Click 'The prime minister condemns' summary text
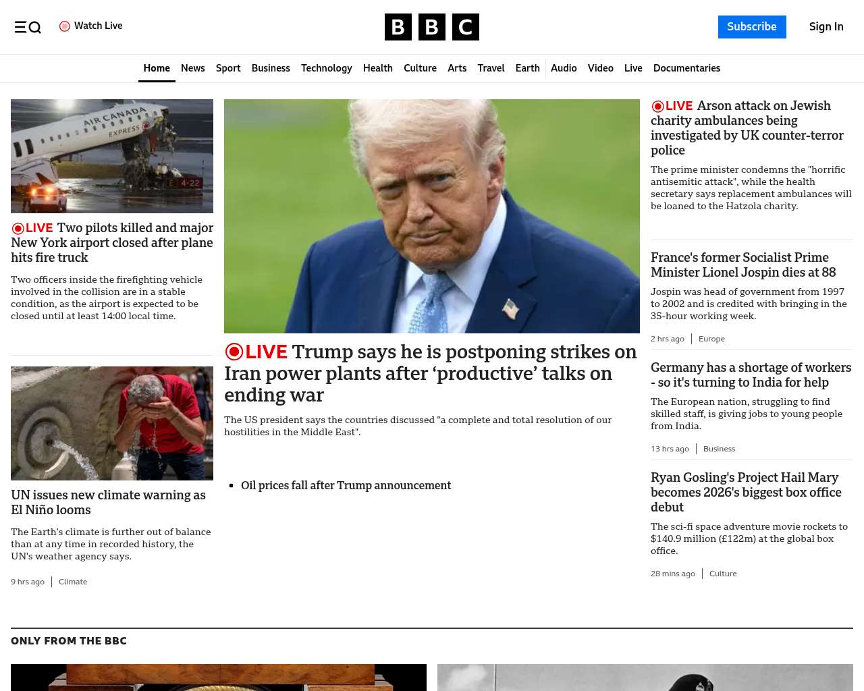 click(x=751, y=188)
